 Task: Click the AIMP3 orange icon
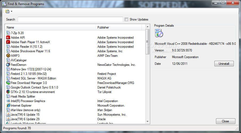pyautogui.click(x=8, y=56)
